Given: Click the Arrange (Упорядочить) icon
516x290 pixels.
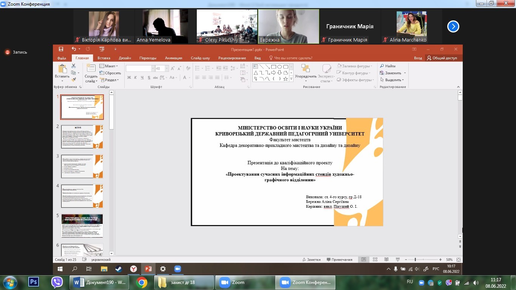Looking at the screenshot, I should point(306,68).
